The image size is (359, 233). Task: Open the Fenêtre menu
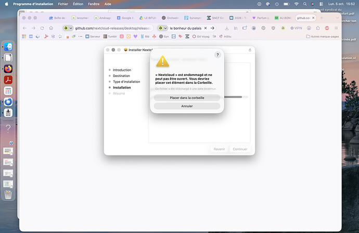click(94, 4)
